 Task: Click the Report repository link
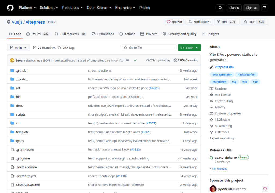(x=222, y=138)
